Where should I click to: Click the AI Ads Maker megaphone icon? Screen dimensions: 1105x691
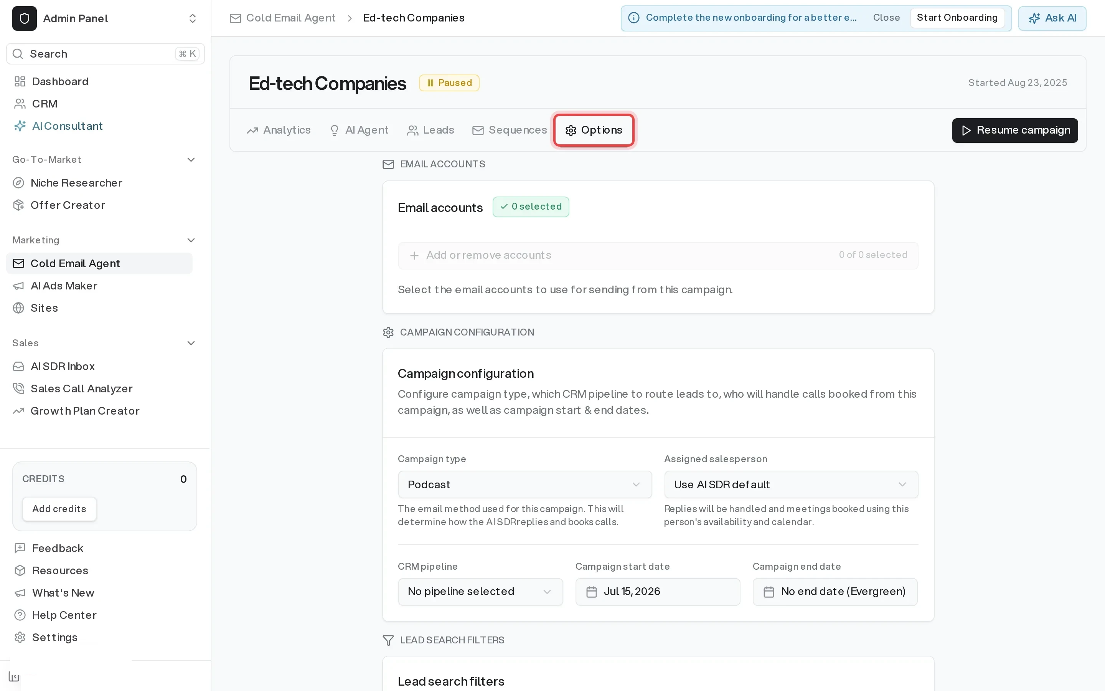18,286
